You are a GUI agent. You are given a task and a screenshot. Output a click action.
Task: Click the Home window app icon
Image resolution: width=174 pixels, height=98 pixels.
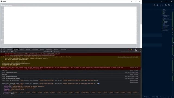tap(2, 1)
